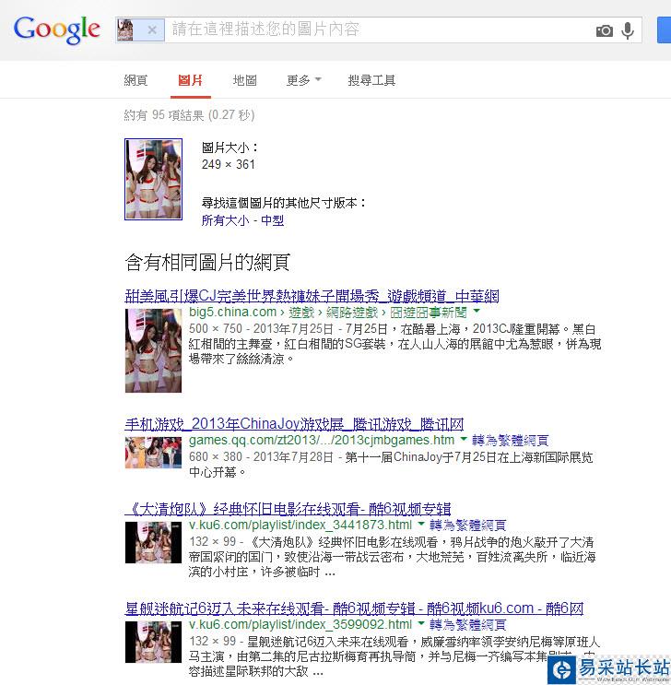Image resolution: width=671 pixels, height=685 pixels.
Task: Click the 中型 size link
Action: [x=272, y=220]
